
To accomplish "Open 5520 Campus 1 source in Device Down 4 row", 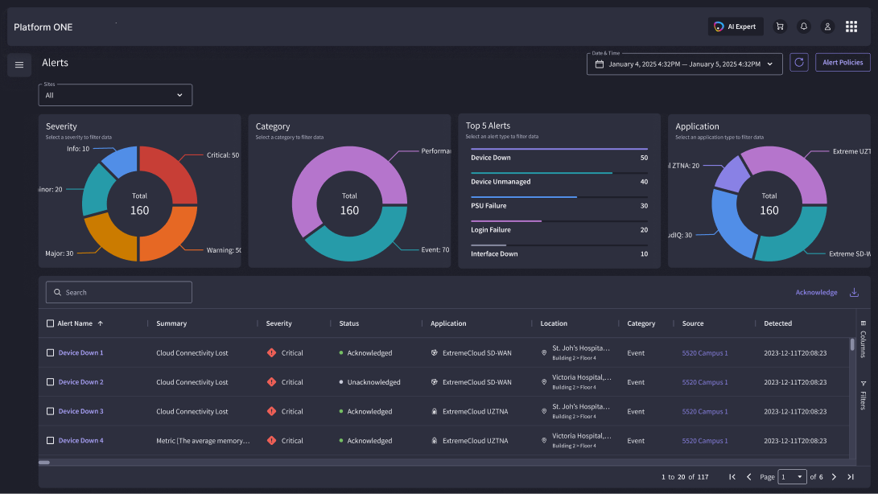I will point(704,441).
